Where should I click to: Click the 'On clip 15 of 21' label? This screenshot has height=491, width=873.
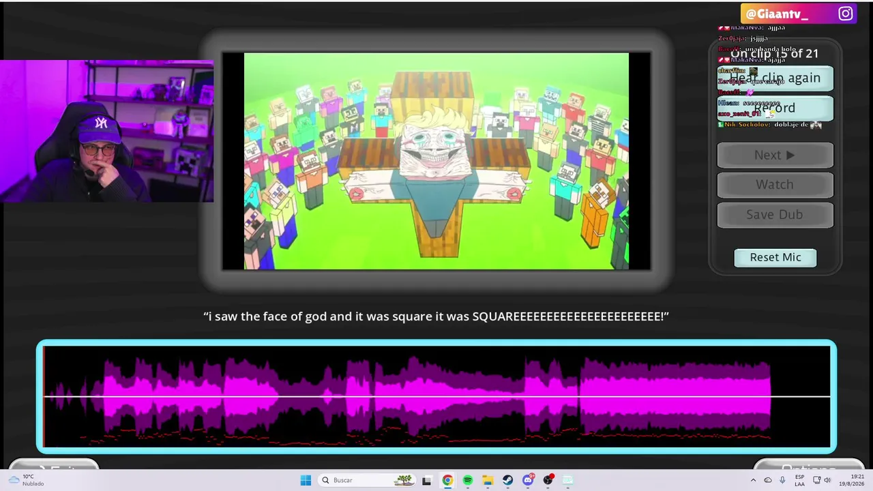[775, 53]
